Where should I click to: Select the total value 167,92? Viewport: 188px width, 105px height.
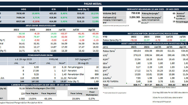35,82
